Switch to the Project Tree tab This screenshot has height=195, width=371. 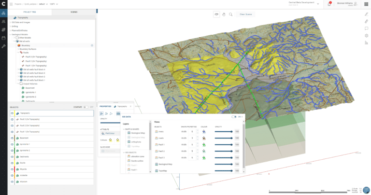tap(29, 12)
